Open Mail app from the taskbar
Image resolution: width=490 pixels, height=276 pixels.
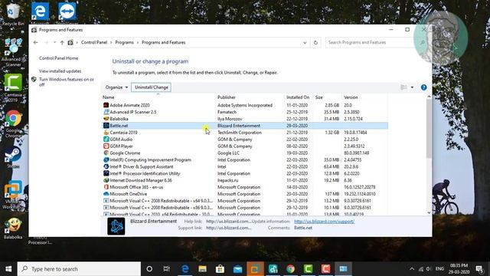point(237,269)
